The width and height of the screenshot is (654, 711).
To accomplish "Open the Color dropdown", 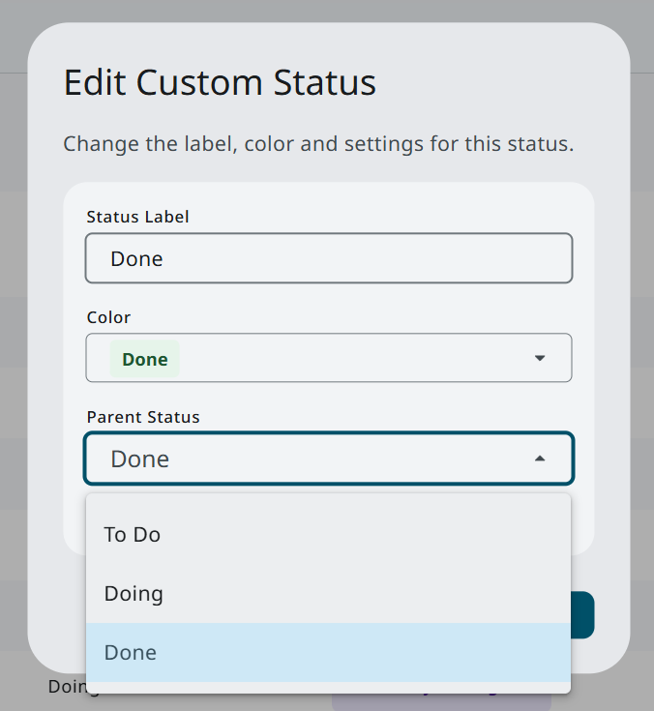I will [x=329, y=359].
